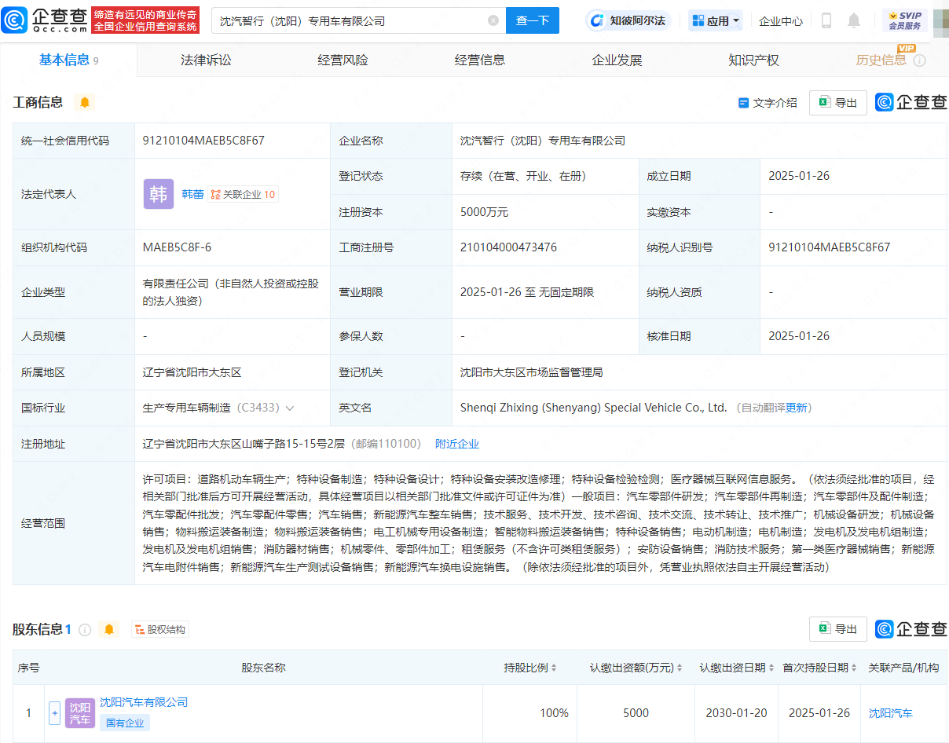This screenshot has height=743, width=949.
Task: Expand 国标行业 chevron after C3433
Action: [x=290, y=408]
